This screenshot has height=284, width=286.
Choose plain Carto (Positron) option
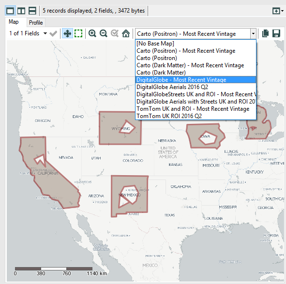pos(196,58)
